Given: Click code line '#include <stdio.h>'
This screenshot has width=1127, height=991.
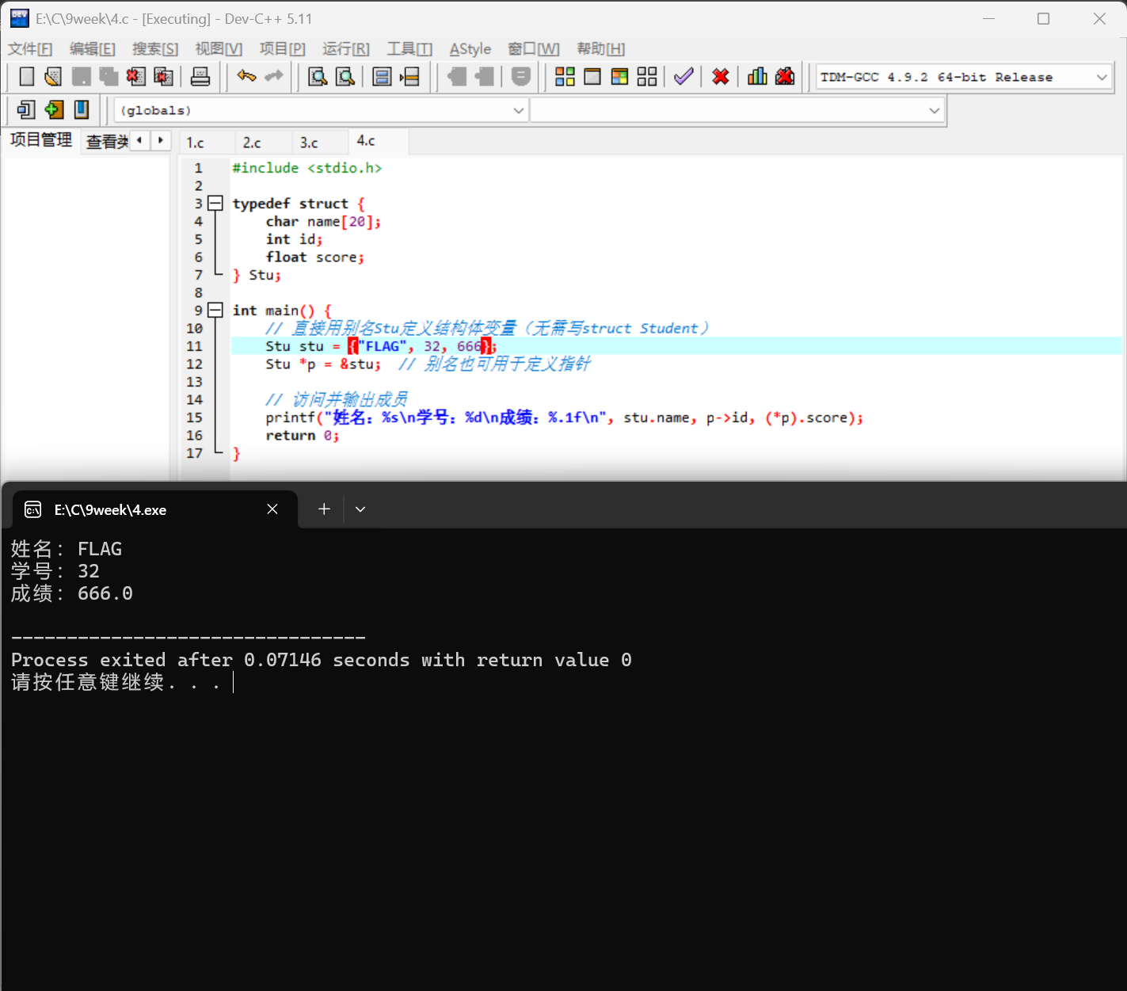Looking at the screenshot, I should (x=307, y=168).
